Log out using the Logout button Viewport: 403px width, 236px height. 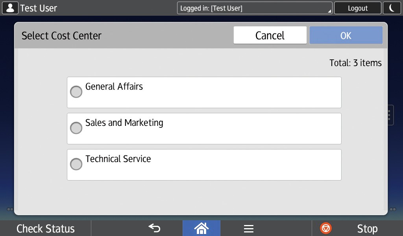click(x=357, y=8)
